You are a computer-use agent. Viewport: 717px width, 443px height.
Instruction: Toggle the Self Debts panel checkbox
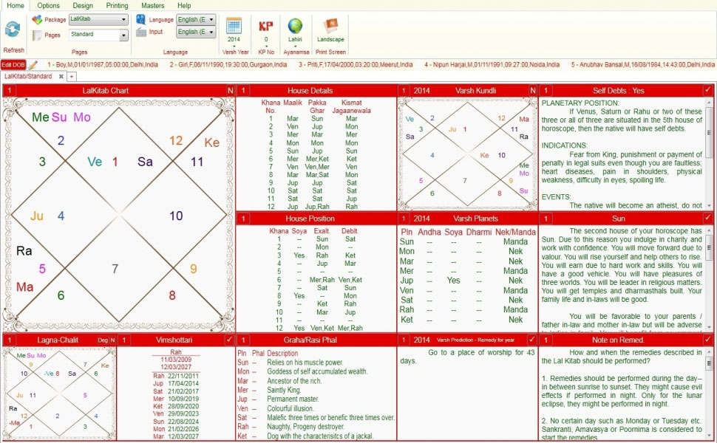pyautogui.click(x=707, y=90)
